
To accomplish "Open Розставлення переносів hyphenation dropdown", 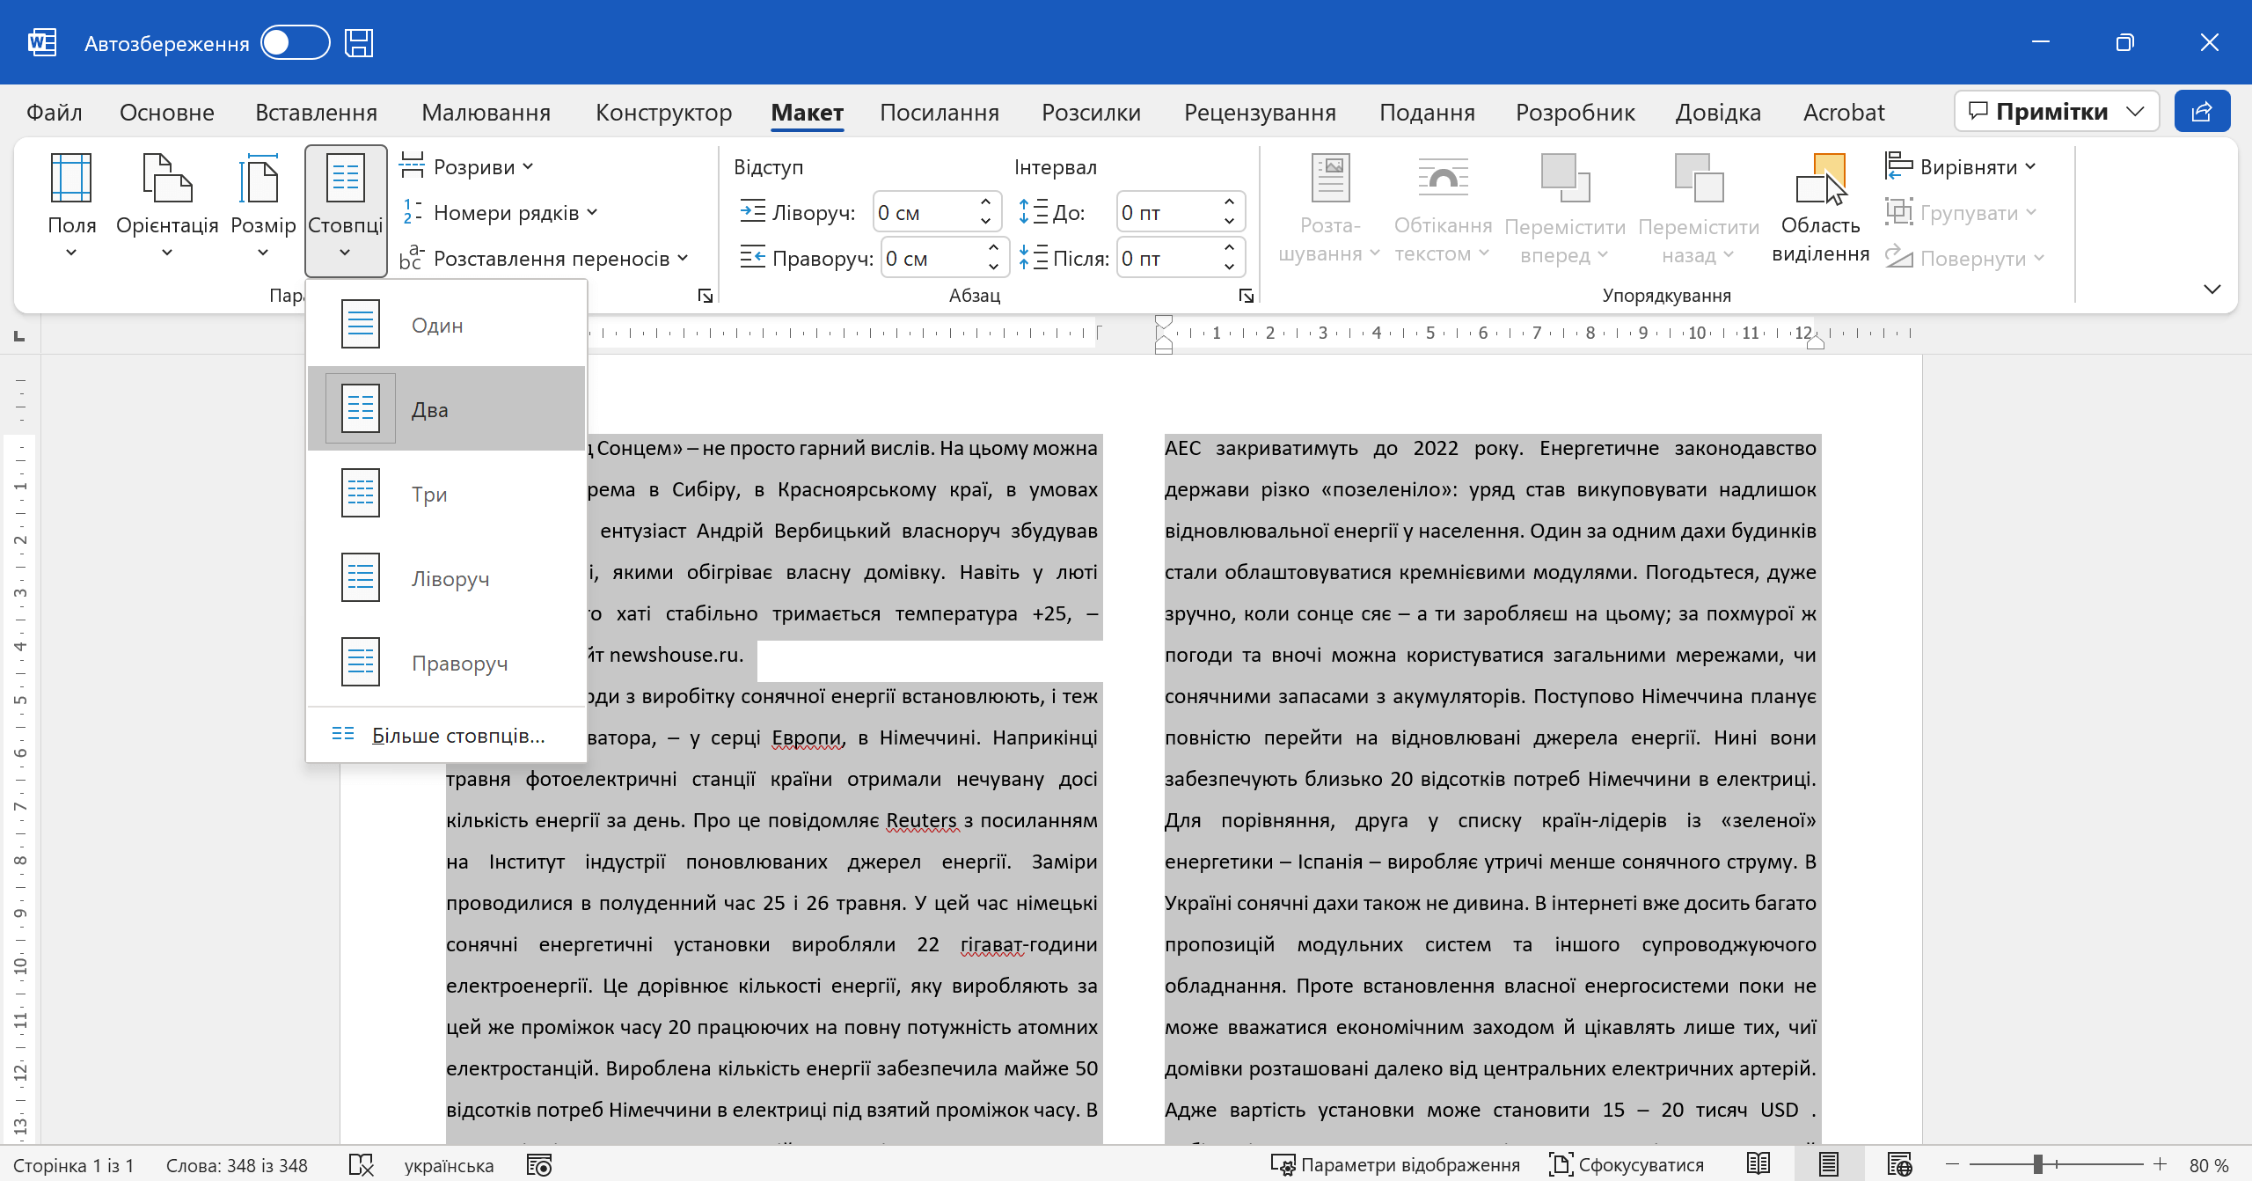I will point(545,258).
